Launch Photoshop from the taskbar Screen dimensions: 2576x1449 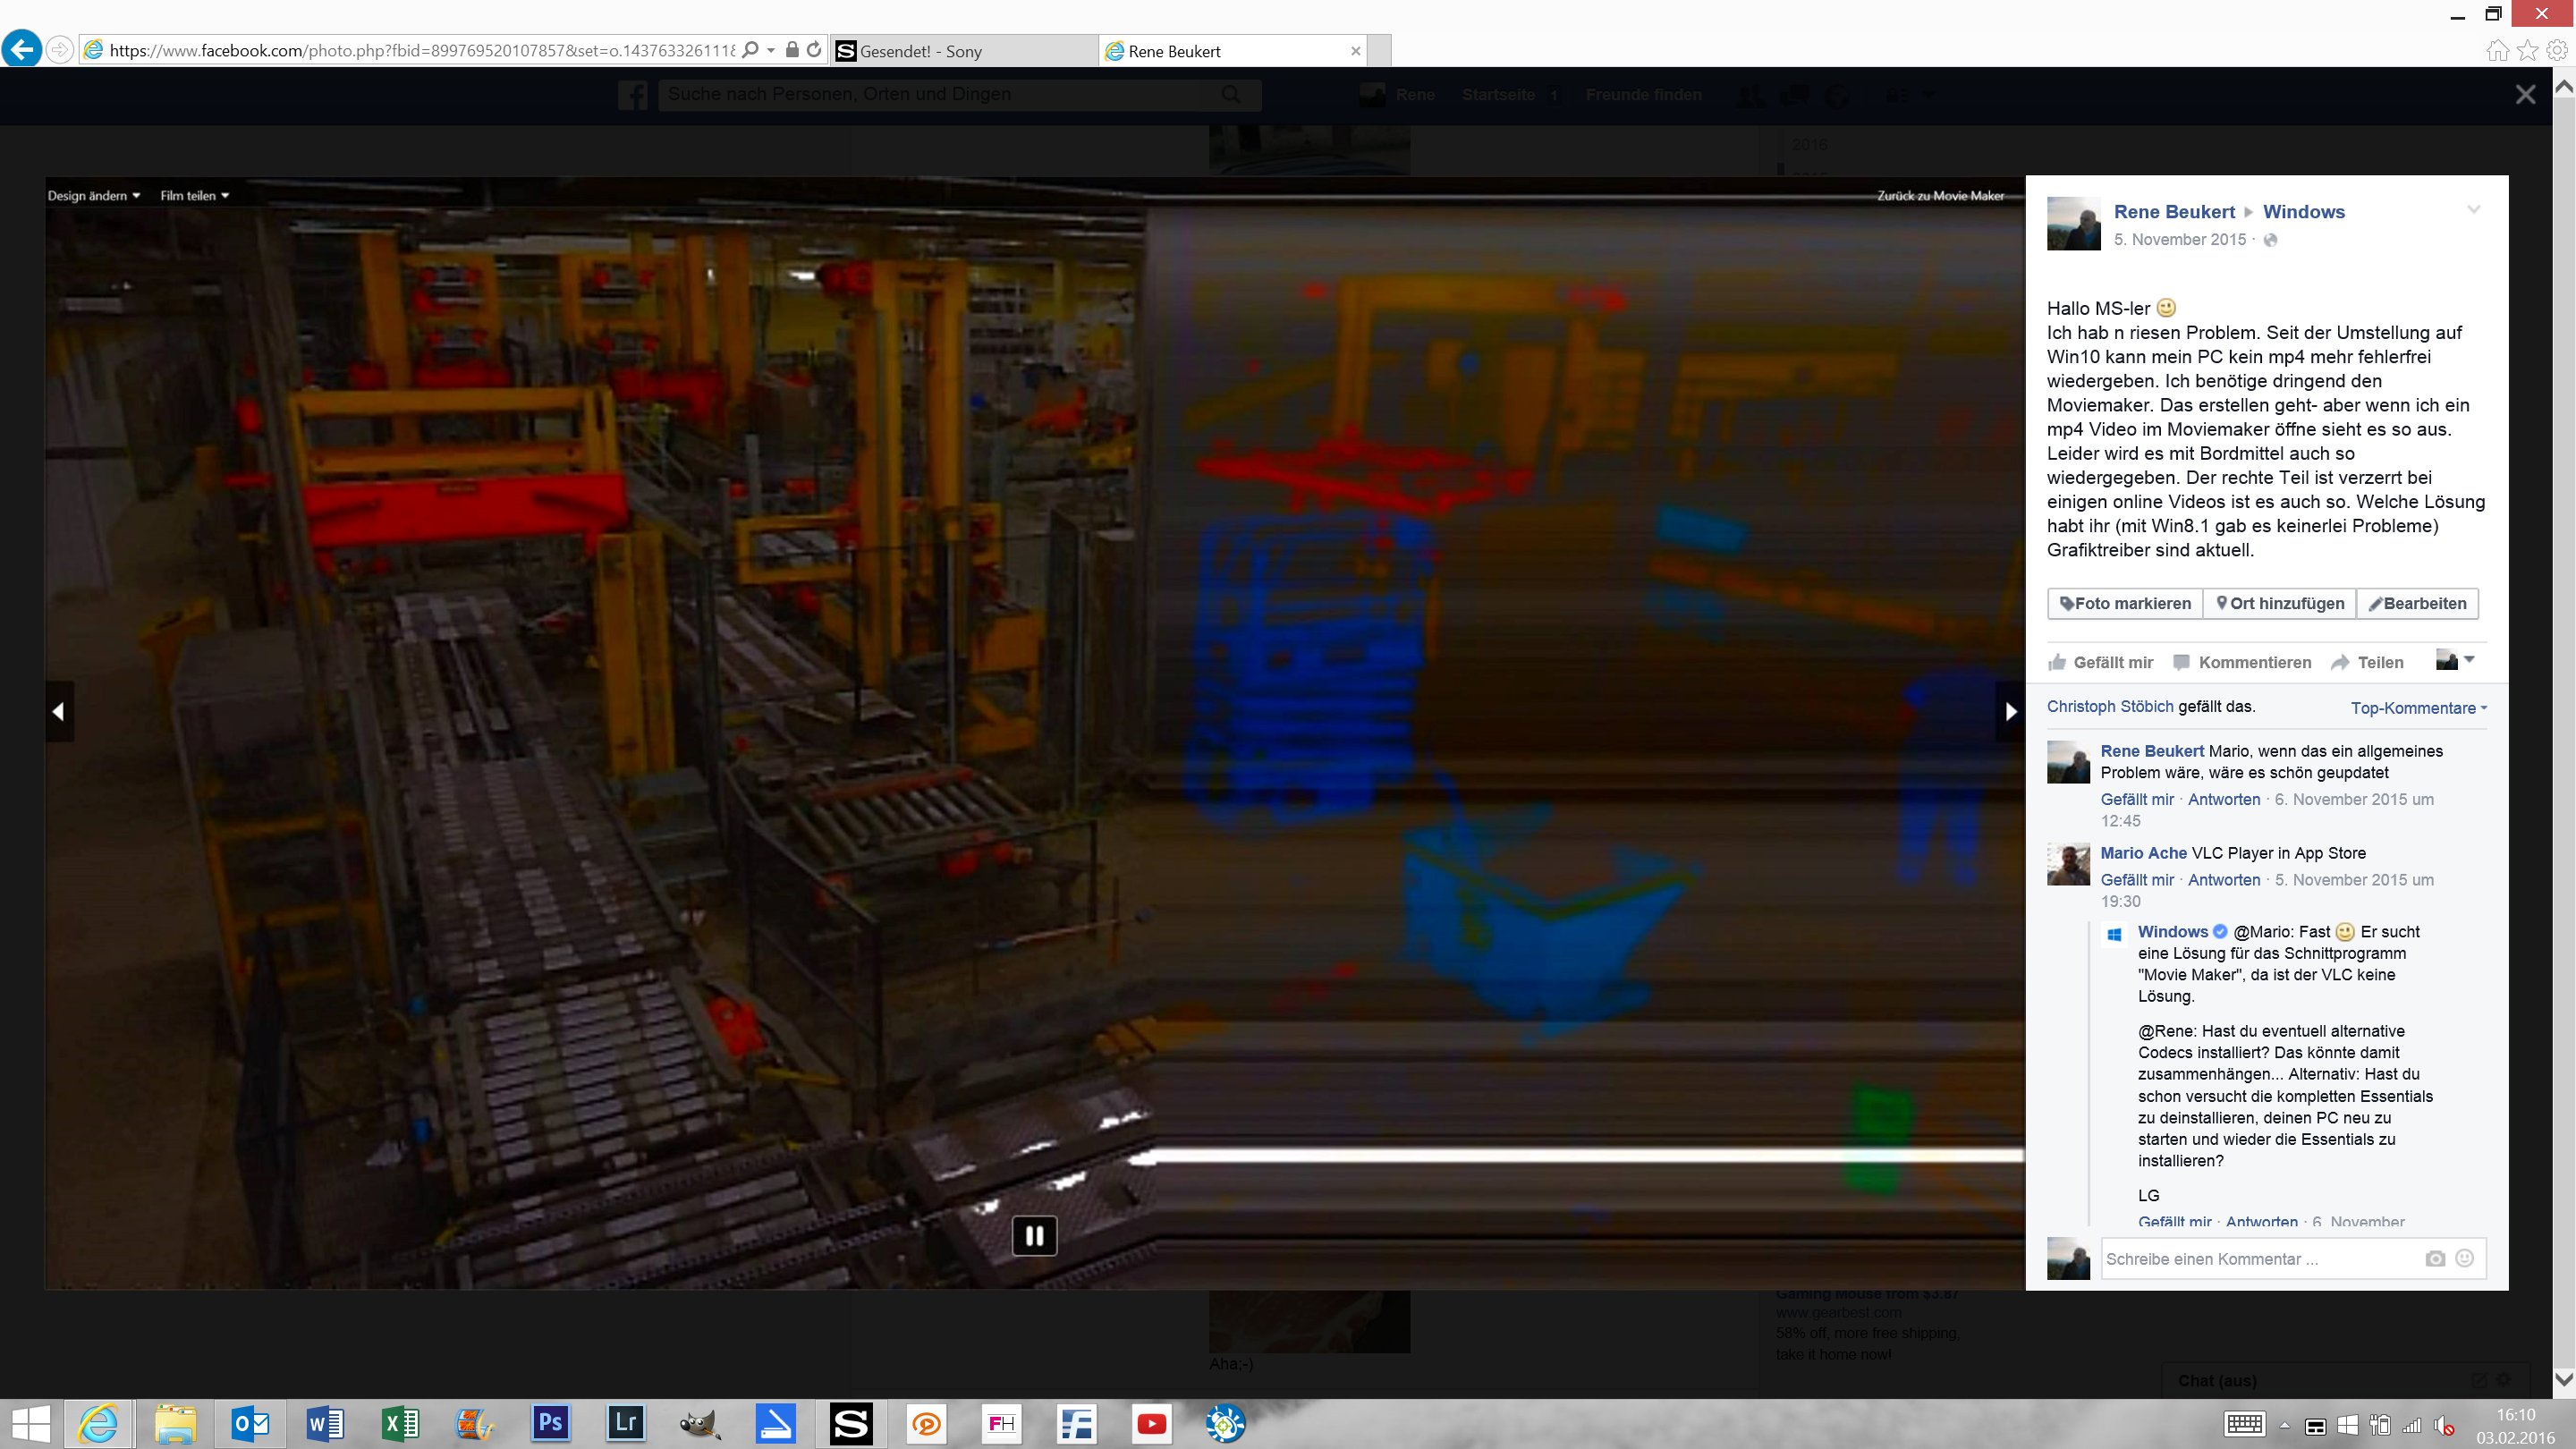click(x=550, y=1423)
